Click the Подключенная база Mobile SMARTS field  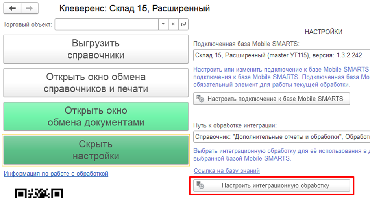[x=281, y=55]
